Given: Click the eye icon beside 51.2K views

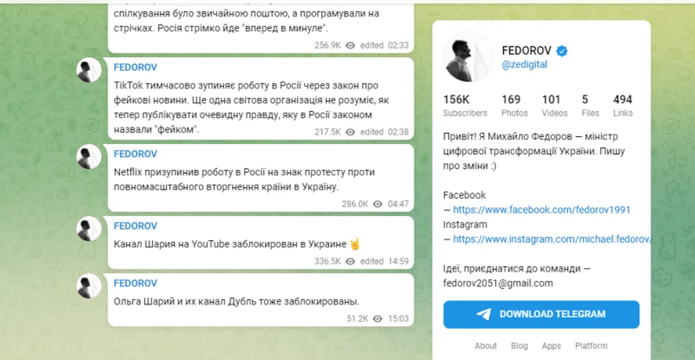Looking at the screenshot, I should coord(378,318).
